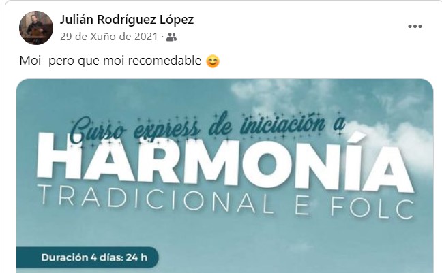Open Julián Rodríguez López's profile picture

pos(36,28)
